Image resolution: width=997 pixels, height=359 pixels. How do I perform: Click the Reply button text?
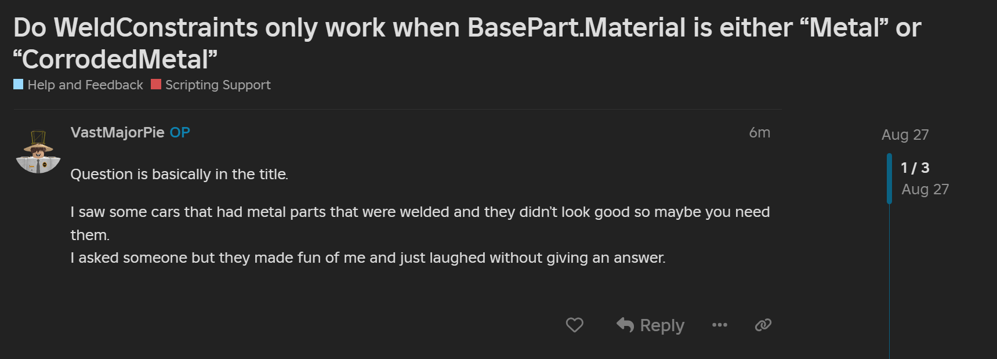[662, 325]
